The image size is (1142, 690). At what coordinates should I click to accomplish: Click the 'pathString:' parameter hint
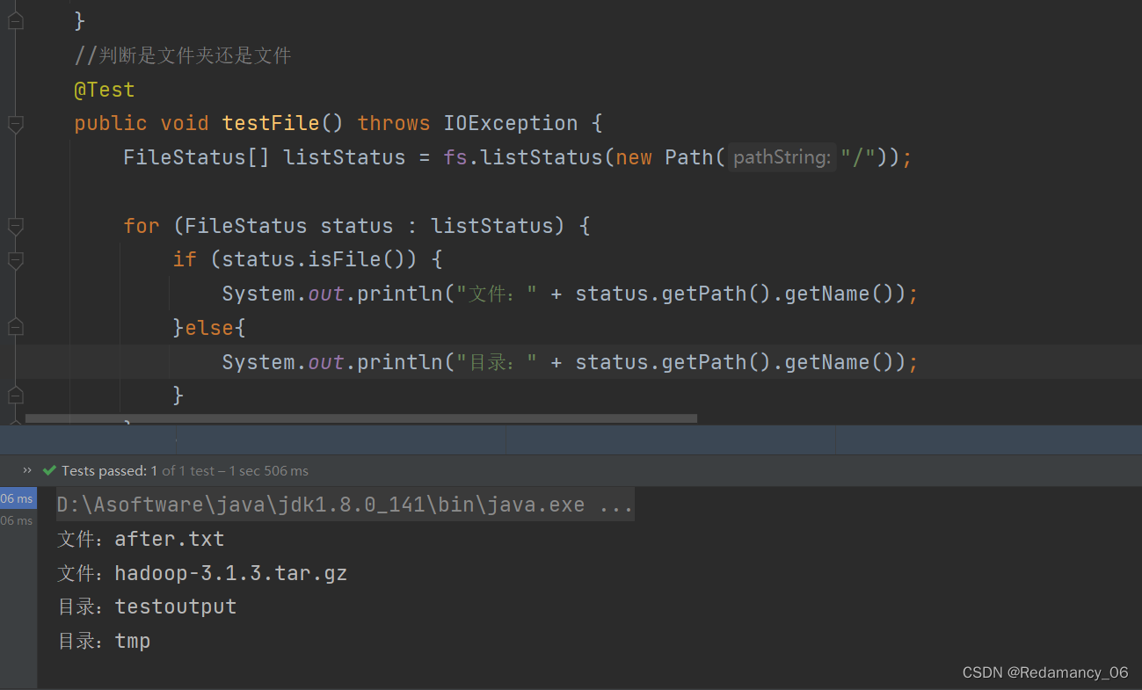(782, 157)
